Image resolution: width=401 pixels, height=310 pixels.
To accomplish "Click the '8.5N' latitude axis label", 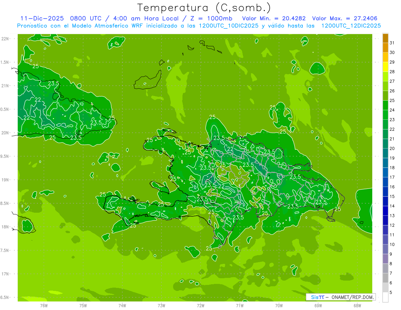I will (5, 203).
